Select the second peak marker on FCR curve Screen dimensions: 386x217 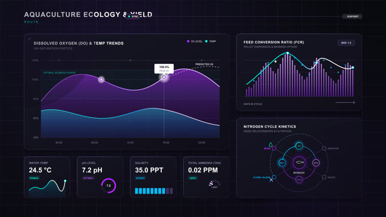pos(317,63)
